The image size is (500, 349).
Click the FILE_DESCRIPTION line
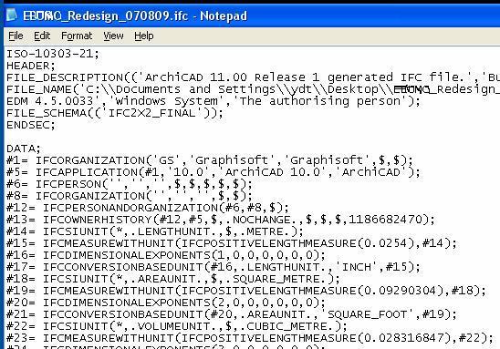coord(253,77)
